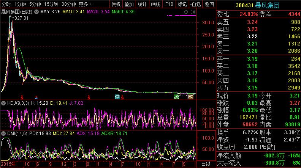Switch to 15分钟 chart period
Viewport: 301px width, 168px height.
point(51,4)
